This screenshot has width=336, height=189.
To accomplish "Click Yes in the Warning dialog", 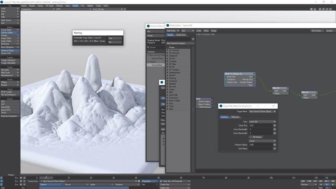I will tap(115, 38).
